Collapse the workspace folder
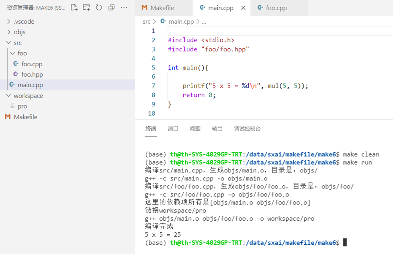The image size is (393, 254). 8,96
